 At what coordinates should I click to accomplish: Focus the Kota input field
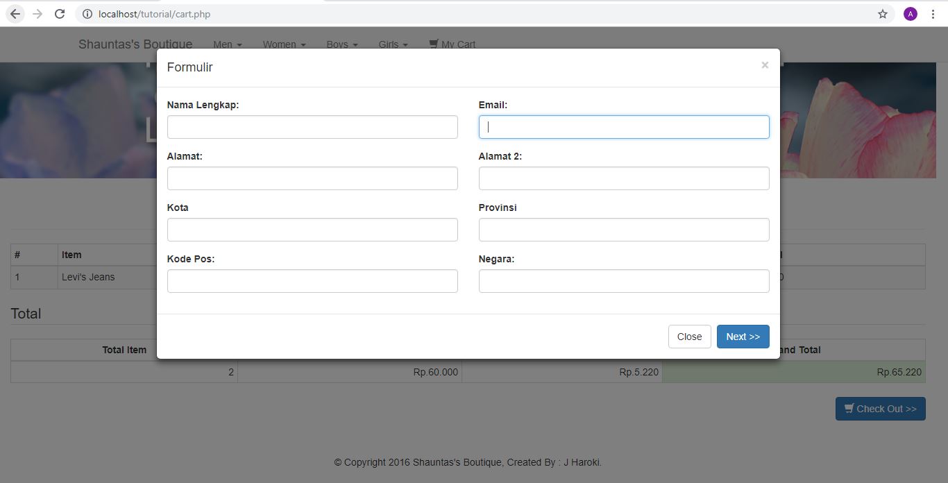(312, 230)
